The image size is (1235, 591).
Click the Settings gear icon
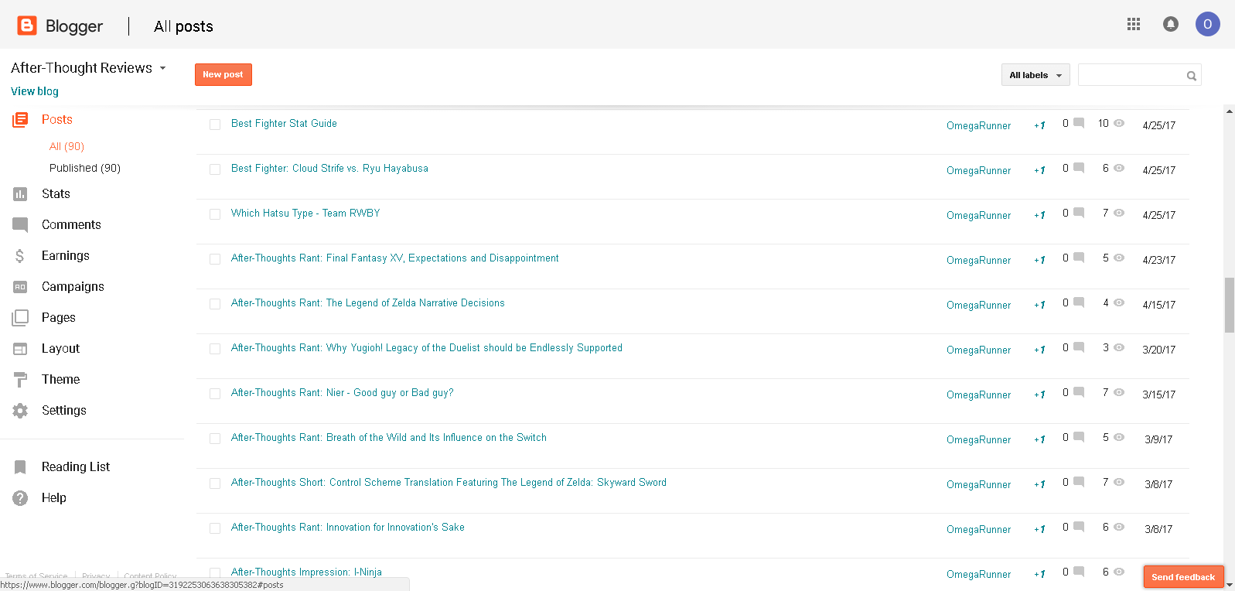(20, 411)
